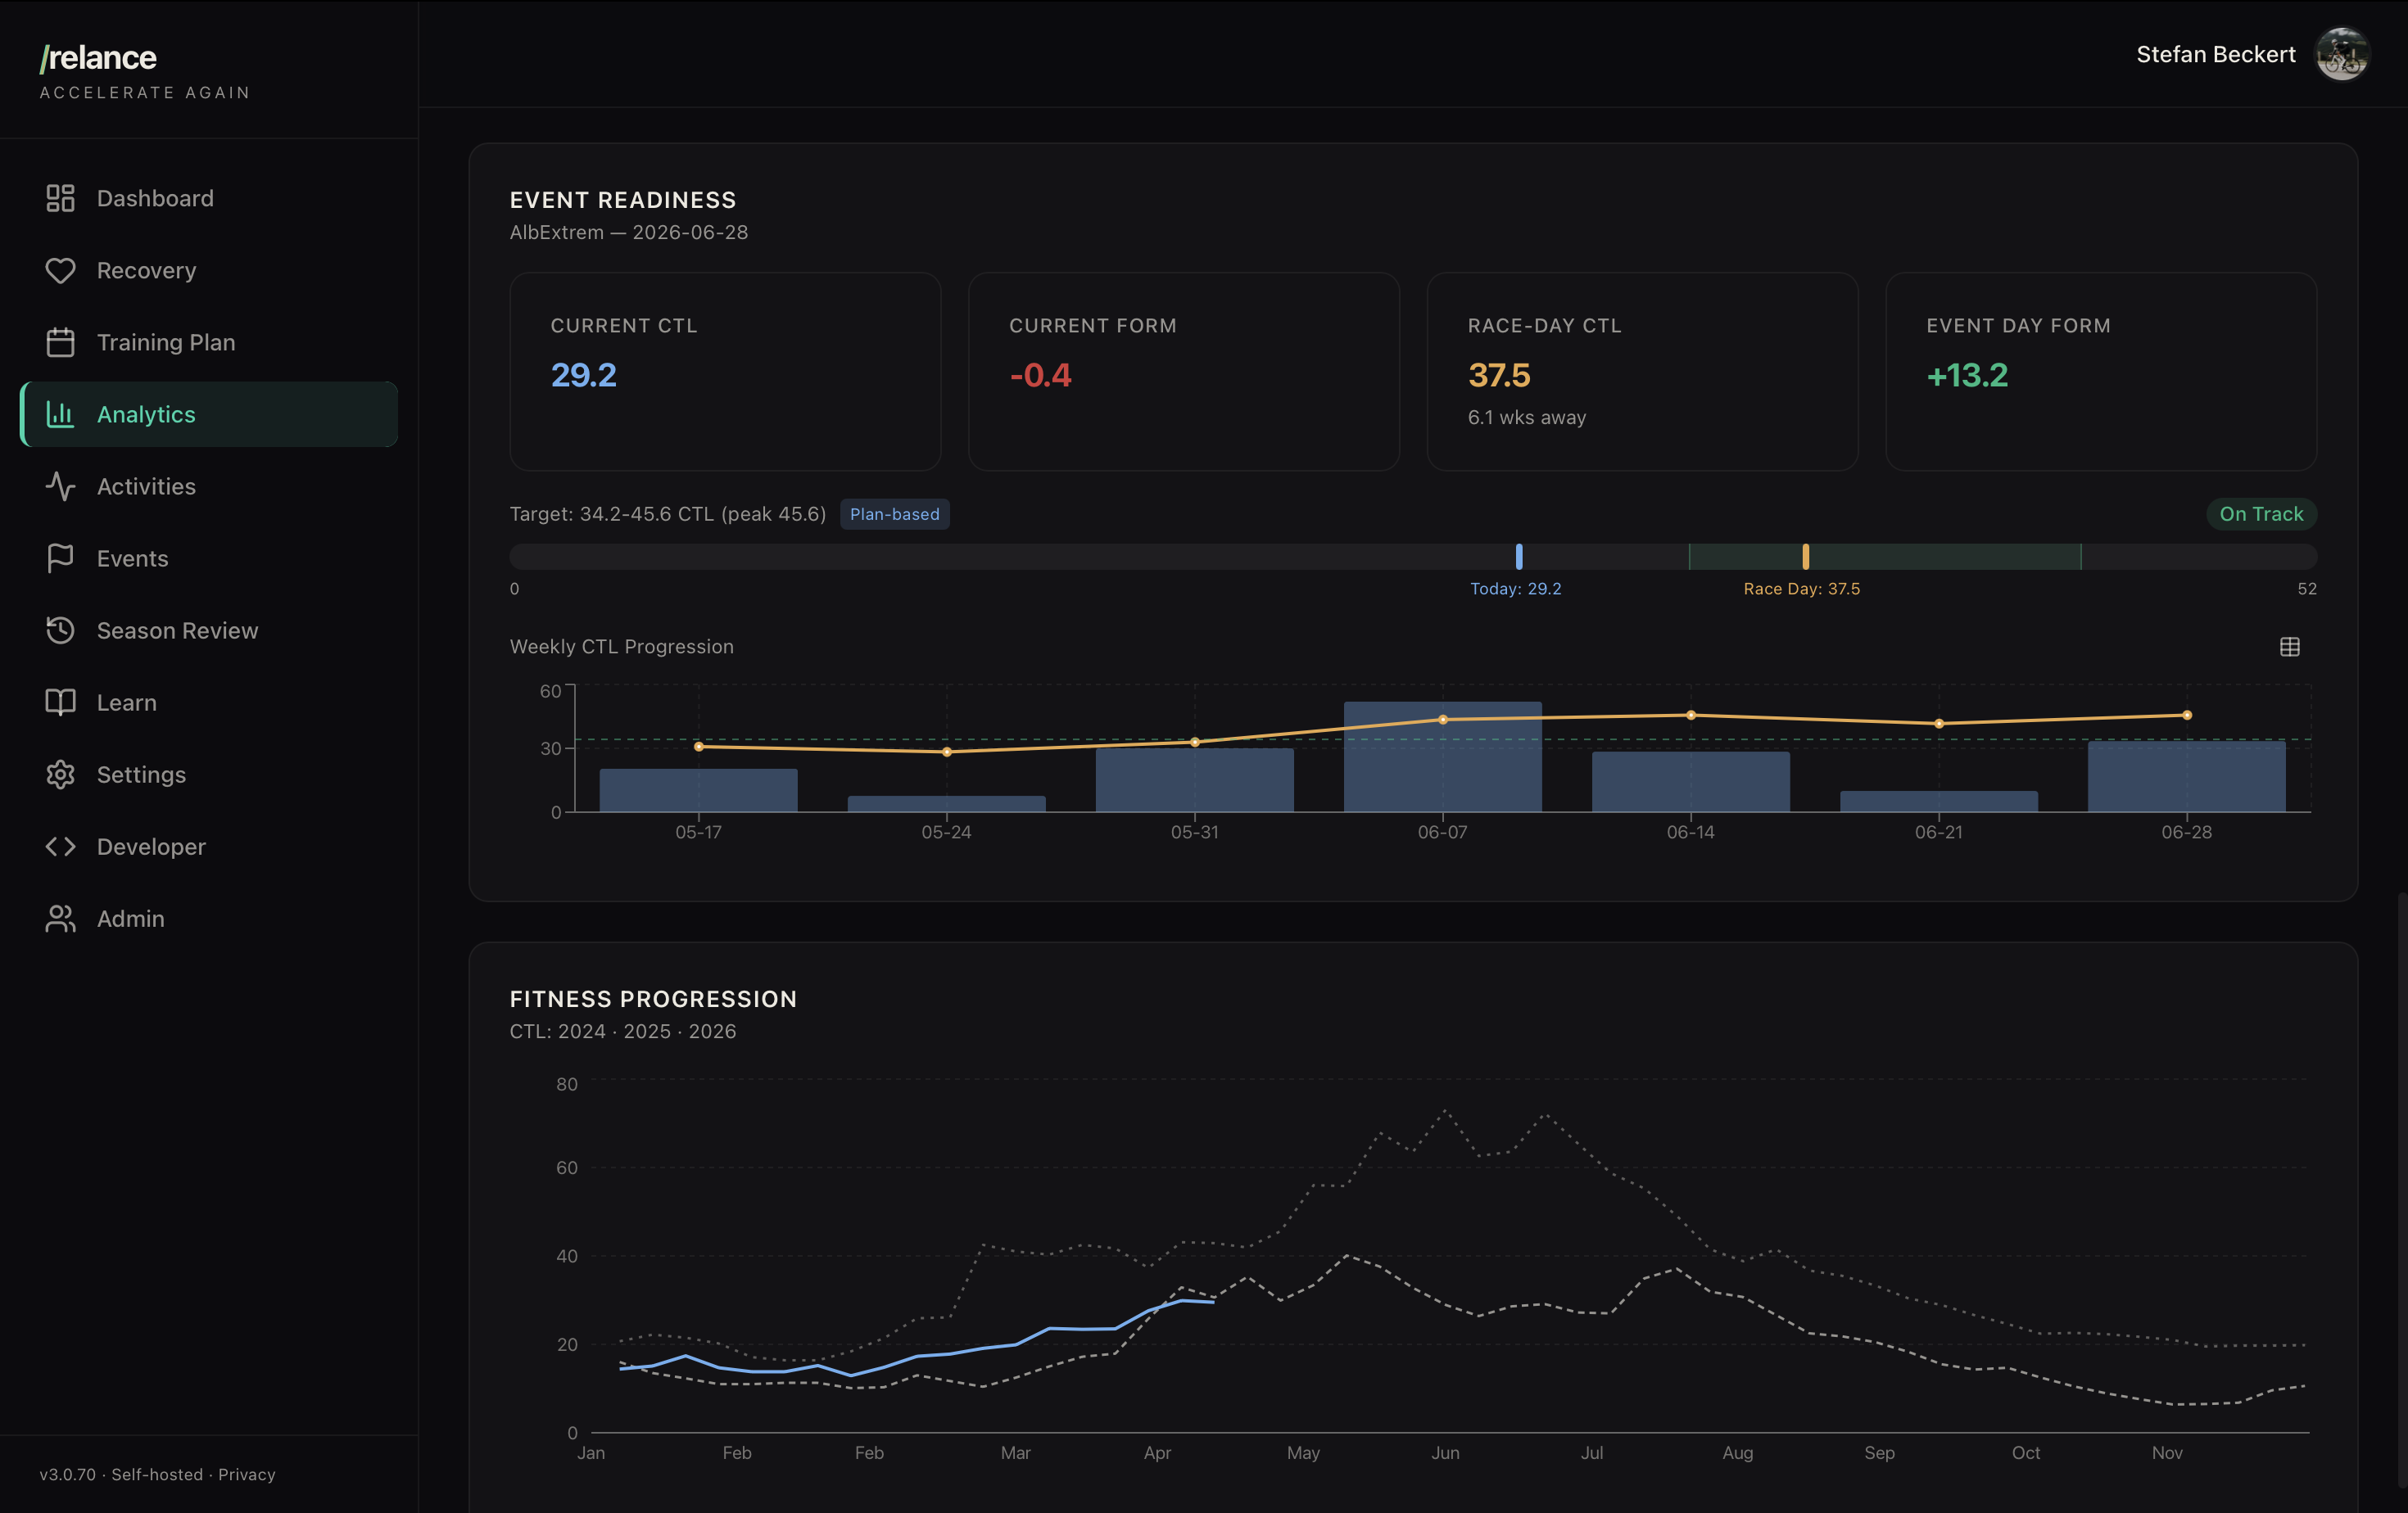Click the page vertical scrollbar
Screen dimensions: 2408x1513
pyautogui.click(x=2402, y=1190)
